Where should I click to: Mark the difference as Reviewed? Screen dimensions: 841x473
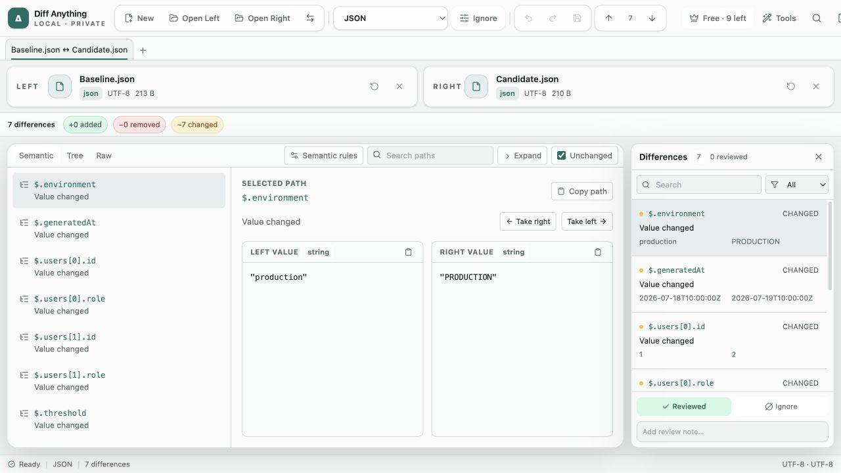click(684, 407)
